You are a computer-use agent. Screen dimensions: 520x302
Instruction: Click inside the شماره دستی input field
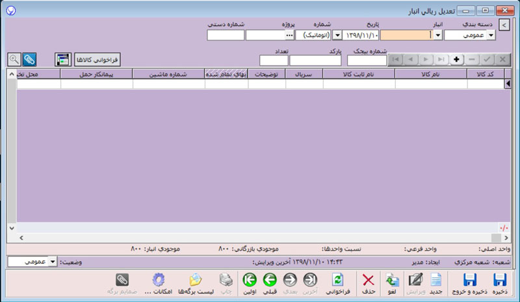pyautogui.click(x=225, y=36)
